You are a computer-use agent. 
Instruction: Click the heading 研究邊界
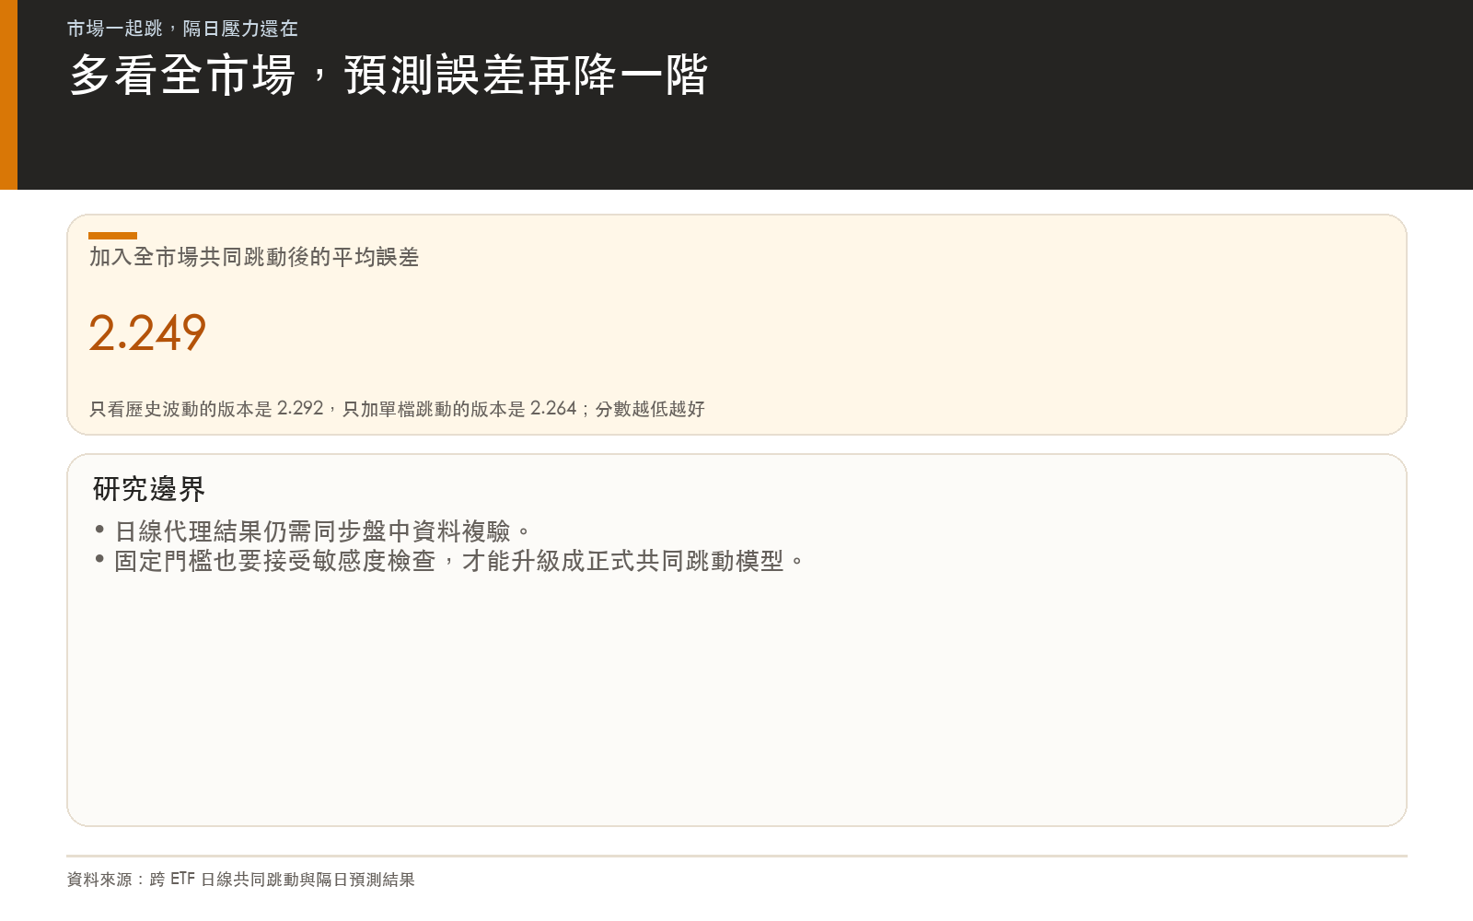[x=149, y=489]
